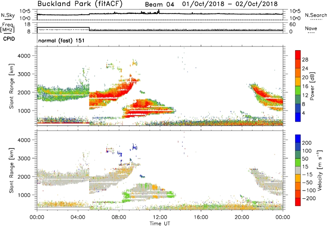Click the 18 tick on frequency axis

[27, 24]
